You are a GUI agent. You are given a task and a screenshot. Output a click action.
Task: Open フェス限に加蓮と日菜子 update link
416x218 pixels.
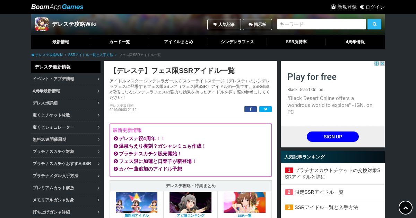click(x=157, y=161)
